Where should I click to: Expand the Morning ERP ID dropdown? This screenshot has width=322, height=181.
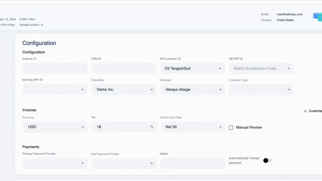(x=55, y=89)
